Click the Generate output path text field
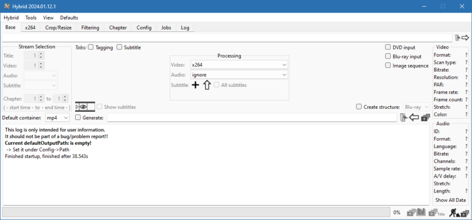The image size is (472, 220). click(x=251, y=118)
